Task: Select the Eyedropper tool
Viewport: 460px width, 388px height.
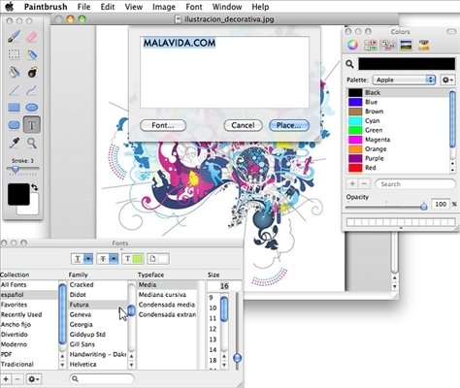Action: click(x=15, y=143)
